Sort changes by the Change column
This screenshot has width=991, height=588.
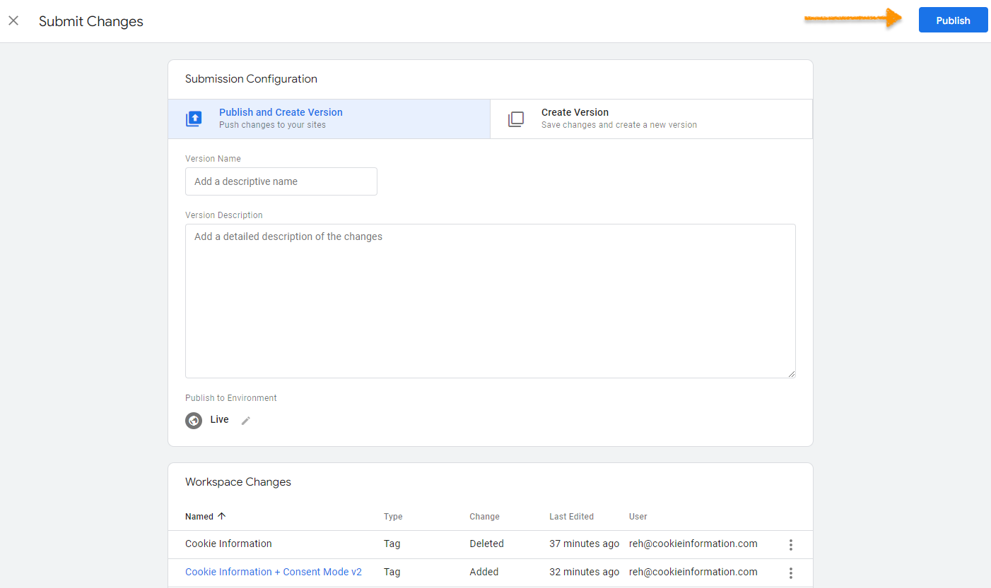484,516
